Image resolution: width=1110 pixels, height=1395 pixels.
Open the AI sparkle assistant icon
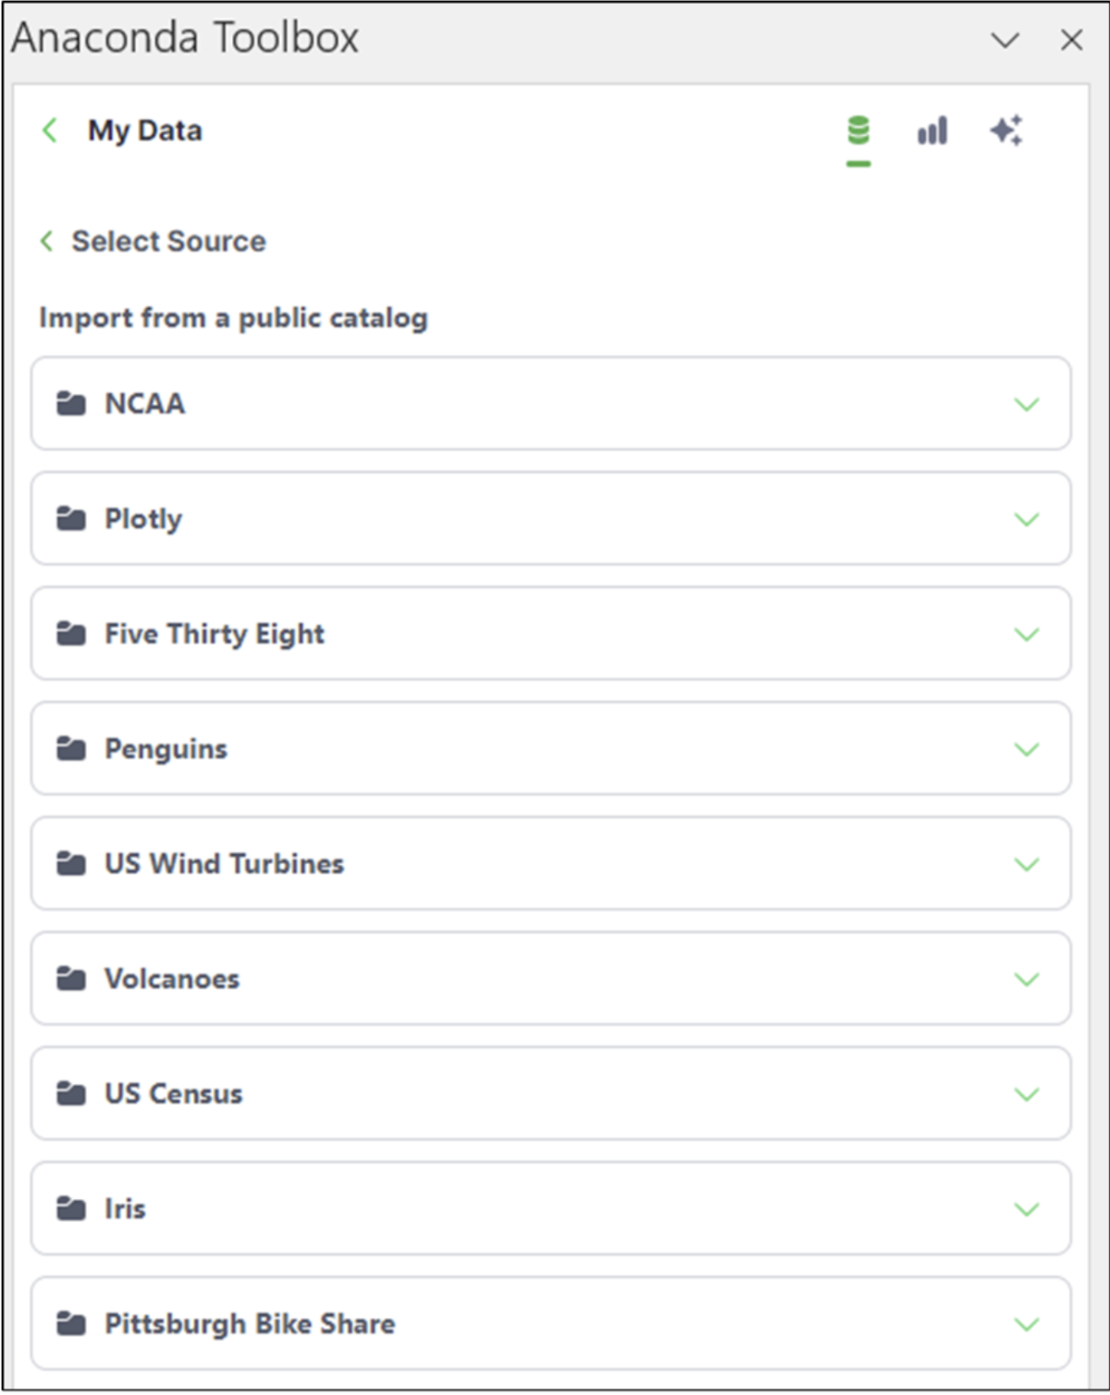[x=1006, y=131]
